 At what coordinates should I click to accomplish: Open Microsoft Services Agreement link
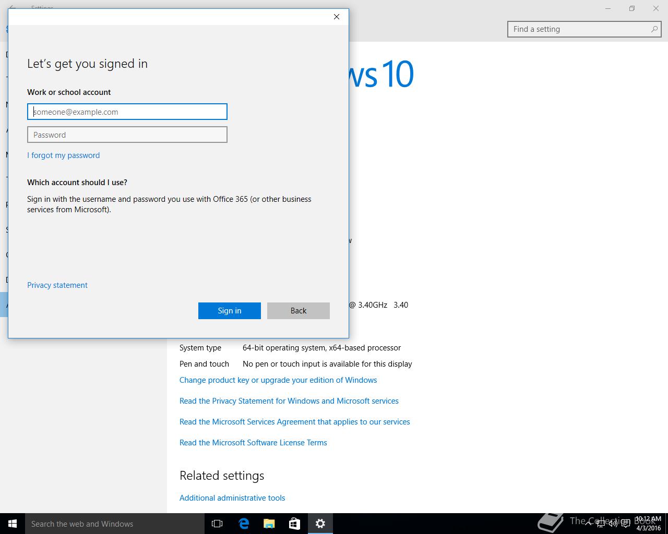pos(295,422)
